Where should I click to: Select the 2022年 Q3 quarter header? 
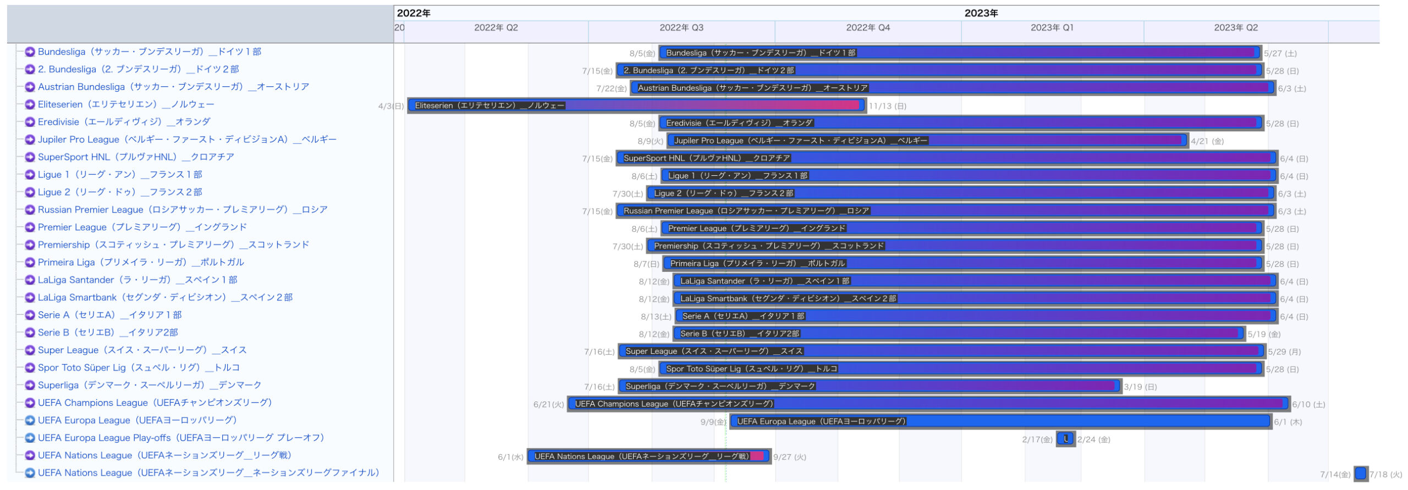coord(681,28)
